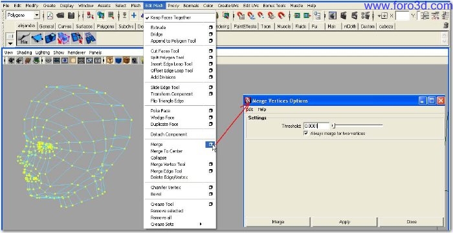Click the Close button in dialog
The image size is (453, 233).
412,222
